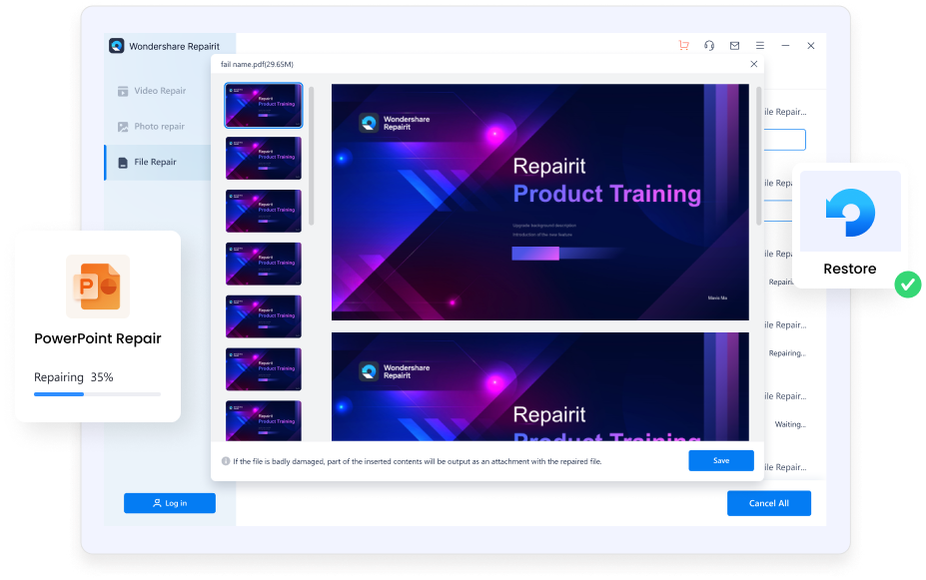Click the Video Repair film icon
The height and width of the screenshot is (580, 926).
click(x=123, y=91)
